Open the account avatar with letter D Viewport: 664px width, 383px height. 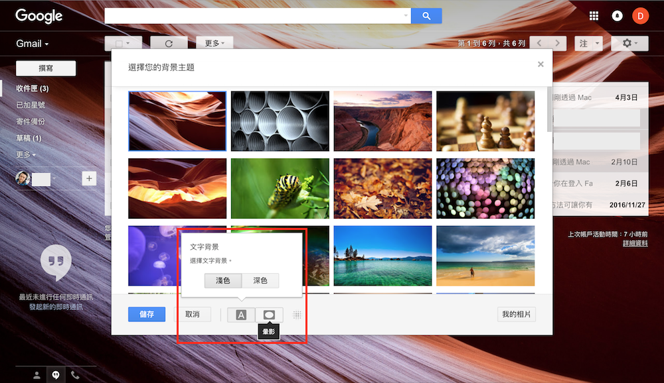pos(640,16)
